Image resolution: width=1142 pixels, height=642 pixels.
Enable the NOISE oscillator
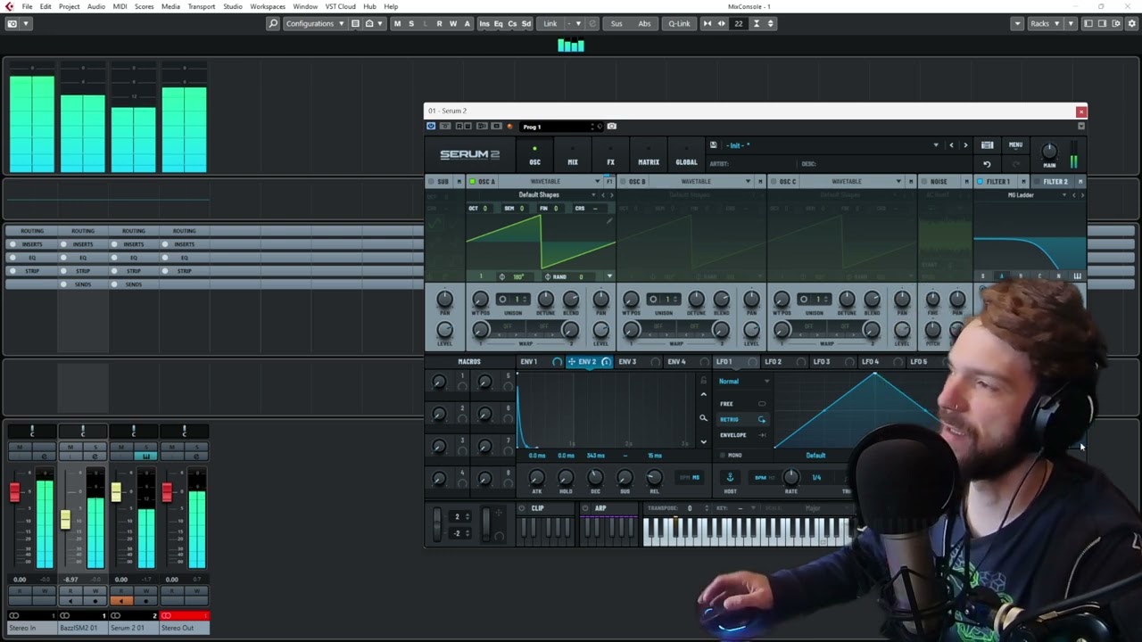tap(924, 182)
